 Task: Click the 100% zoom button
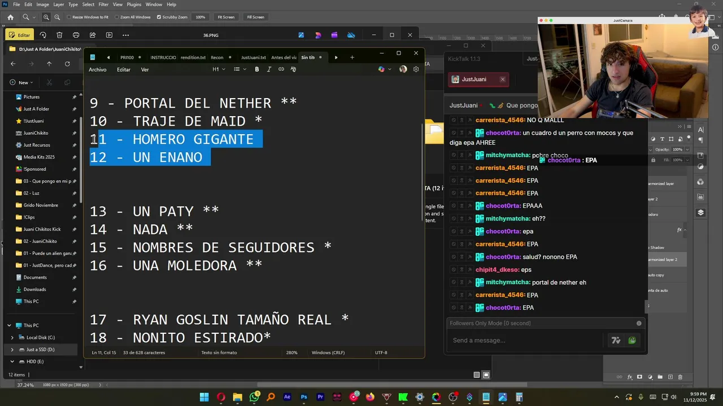pos(201,17)
